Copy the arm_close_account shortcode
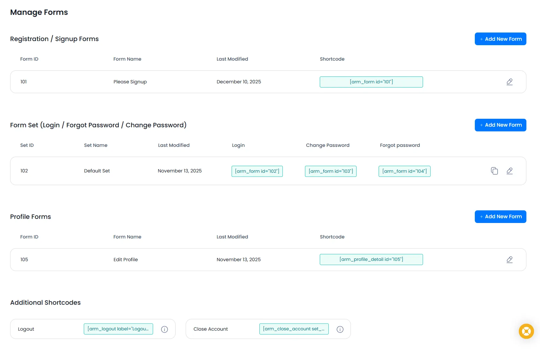The width and height of the screenshot is (540, 349). (294, 329)
